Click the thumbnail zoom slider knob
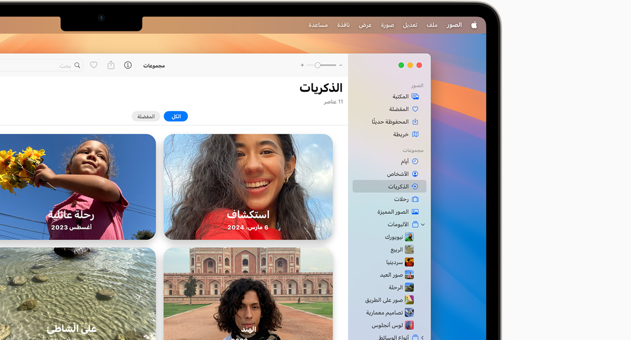631x340 pixels. (x=318, y=65)
